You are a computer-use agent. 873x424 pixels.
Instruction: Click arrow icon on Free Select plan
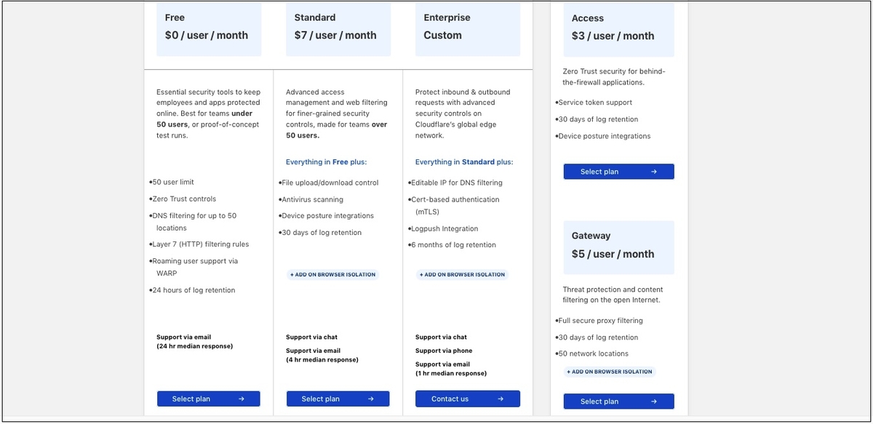click(241, 399)
